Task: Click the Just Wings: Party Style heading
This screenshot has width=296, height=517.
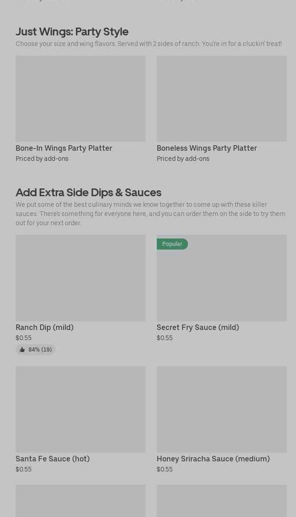Action: click(x=72, y=31)
